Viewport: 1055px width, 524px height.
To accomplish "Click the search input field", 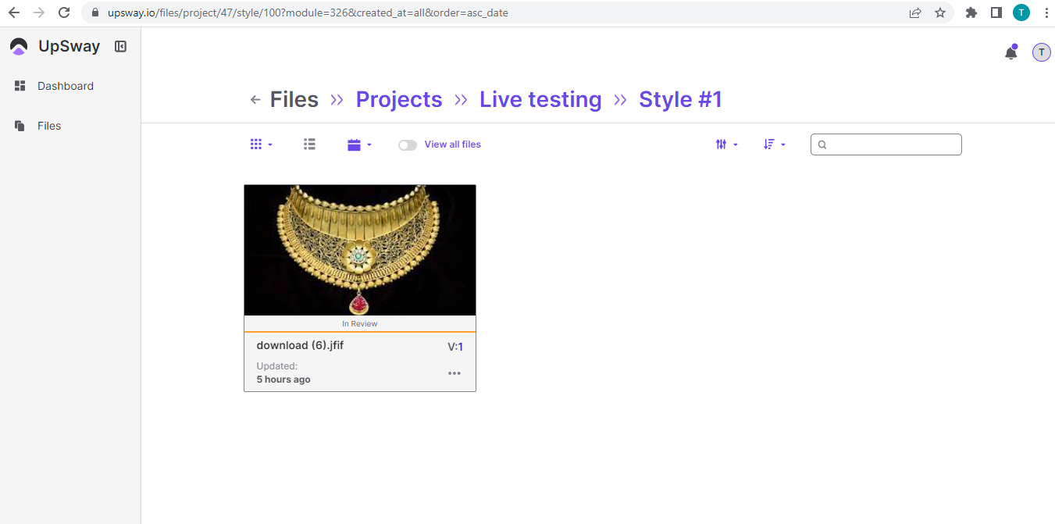I will [886, 144].
